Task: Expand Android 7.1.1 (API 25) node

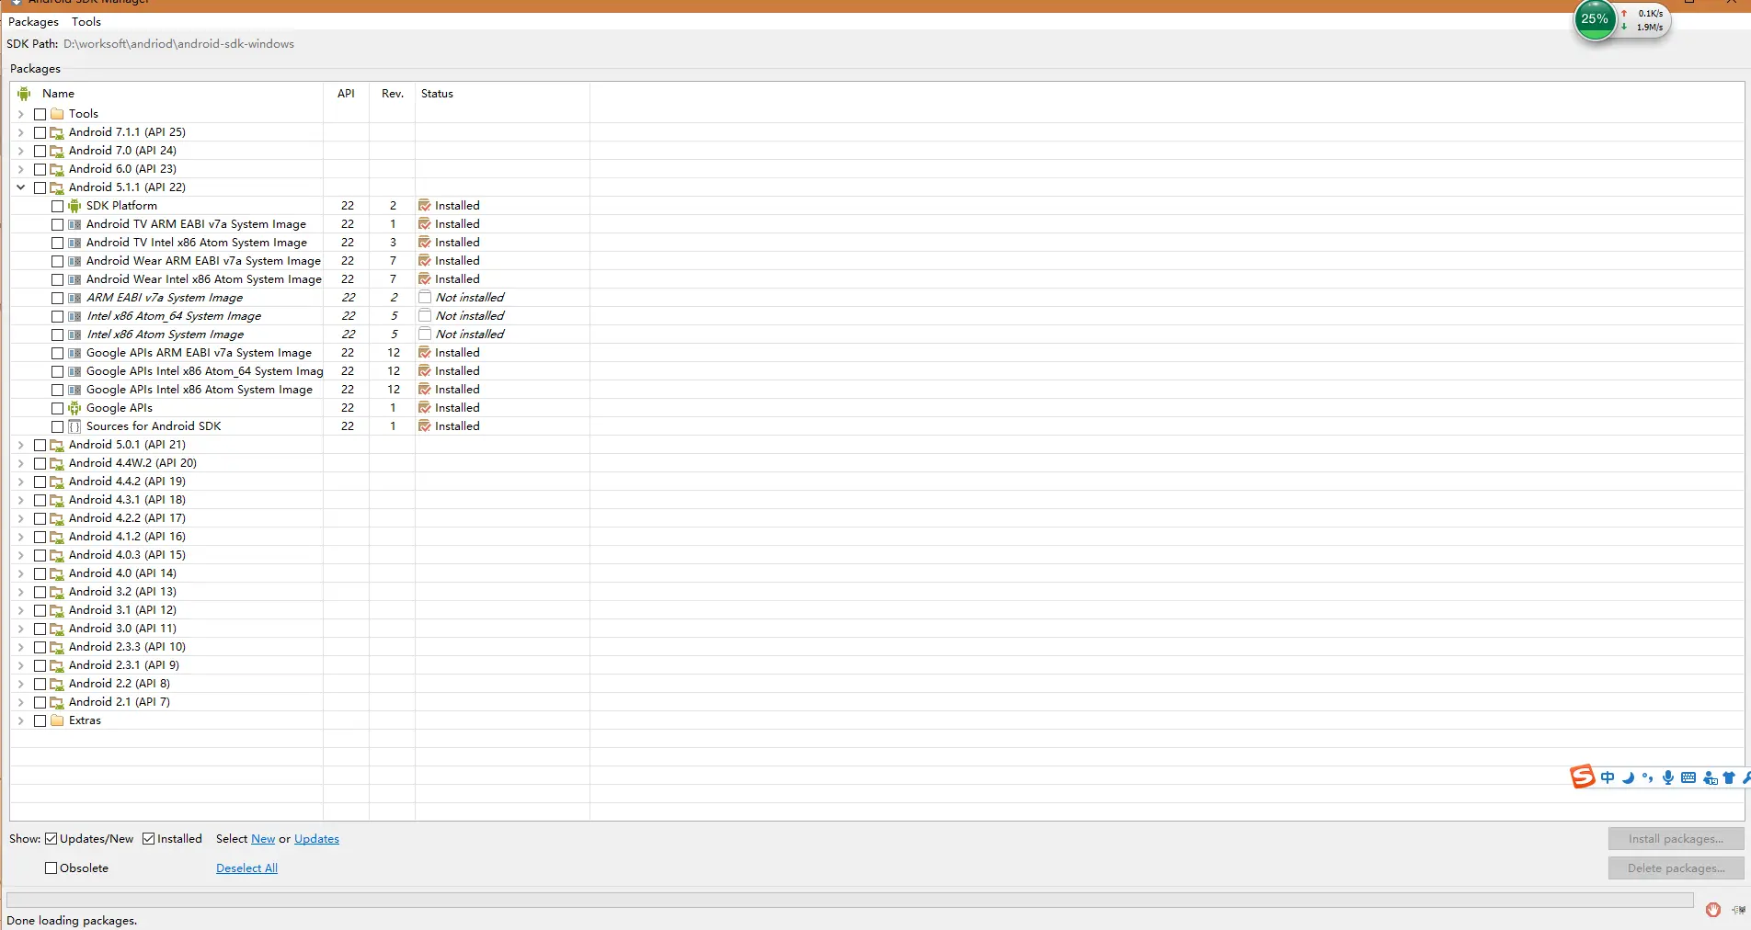Action: pos(21,132)
